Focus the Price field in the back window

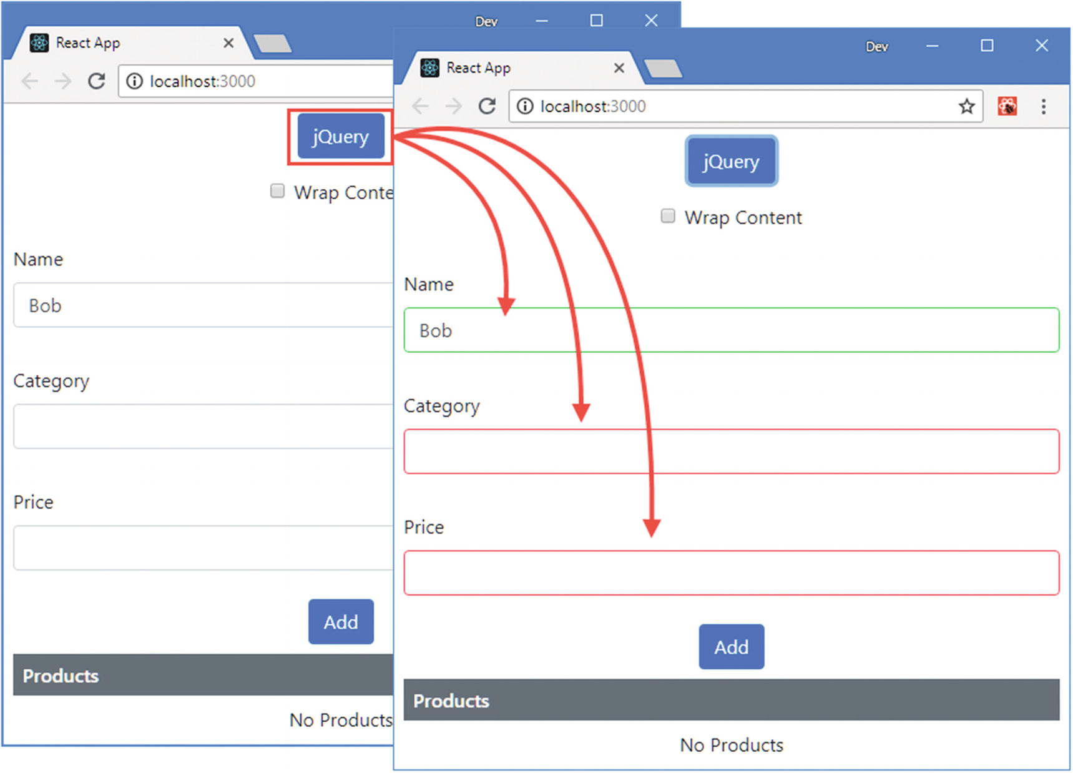[x=203, y=548]
